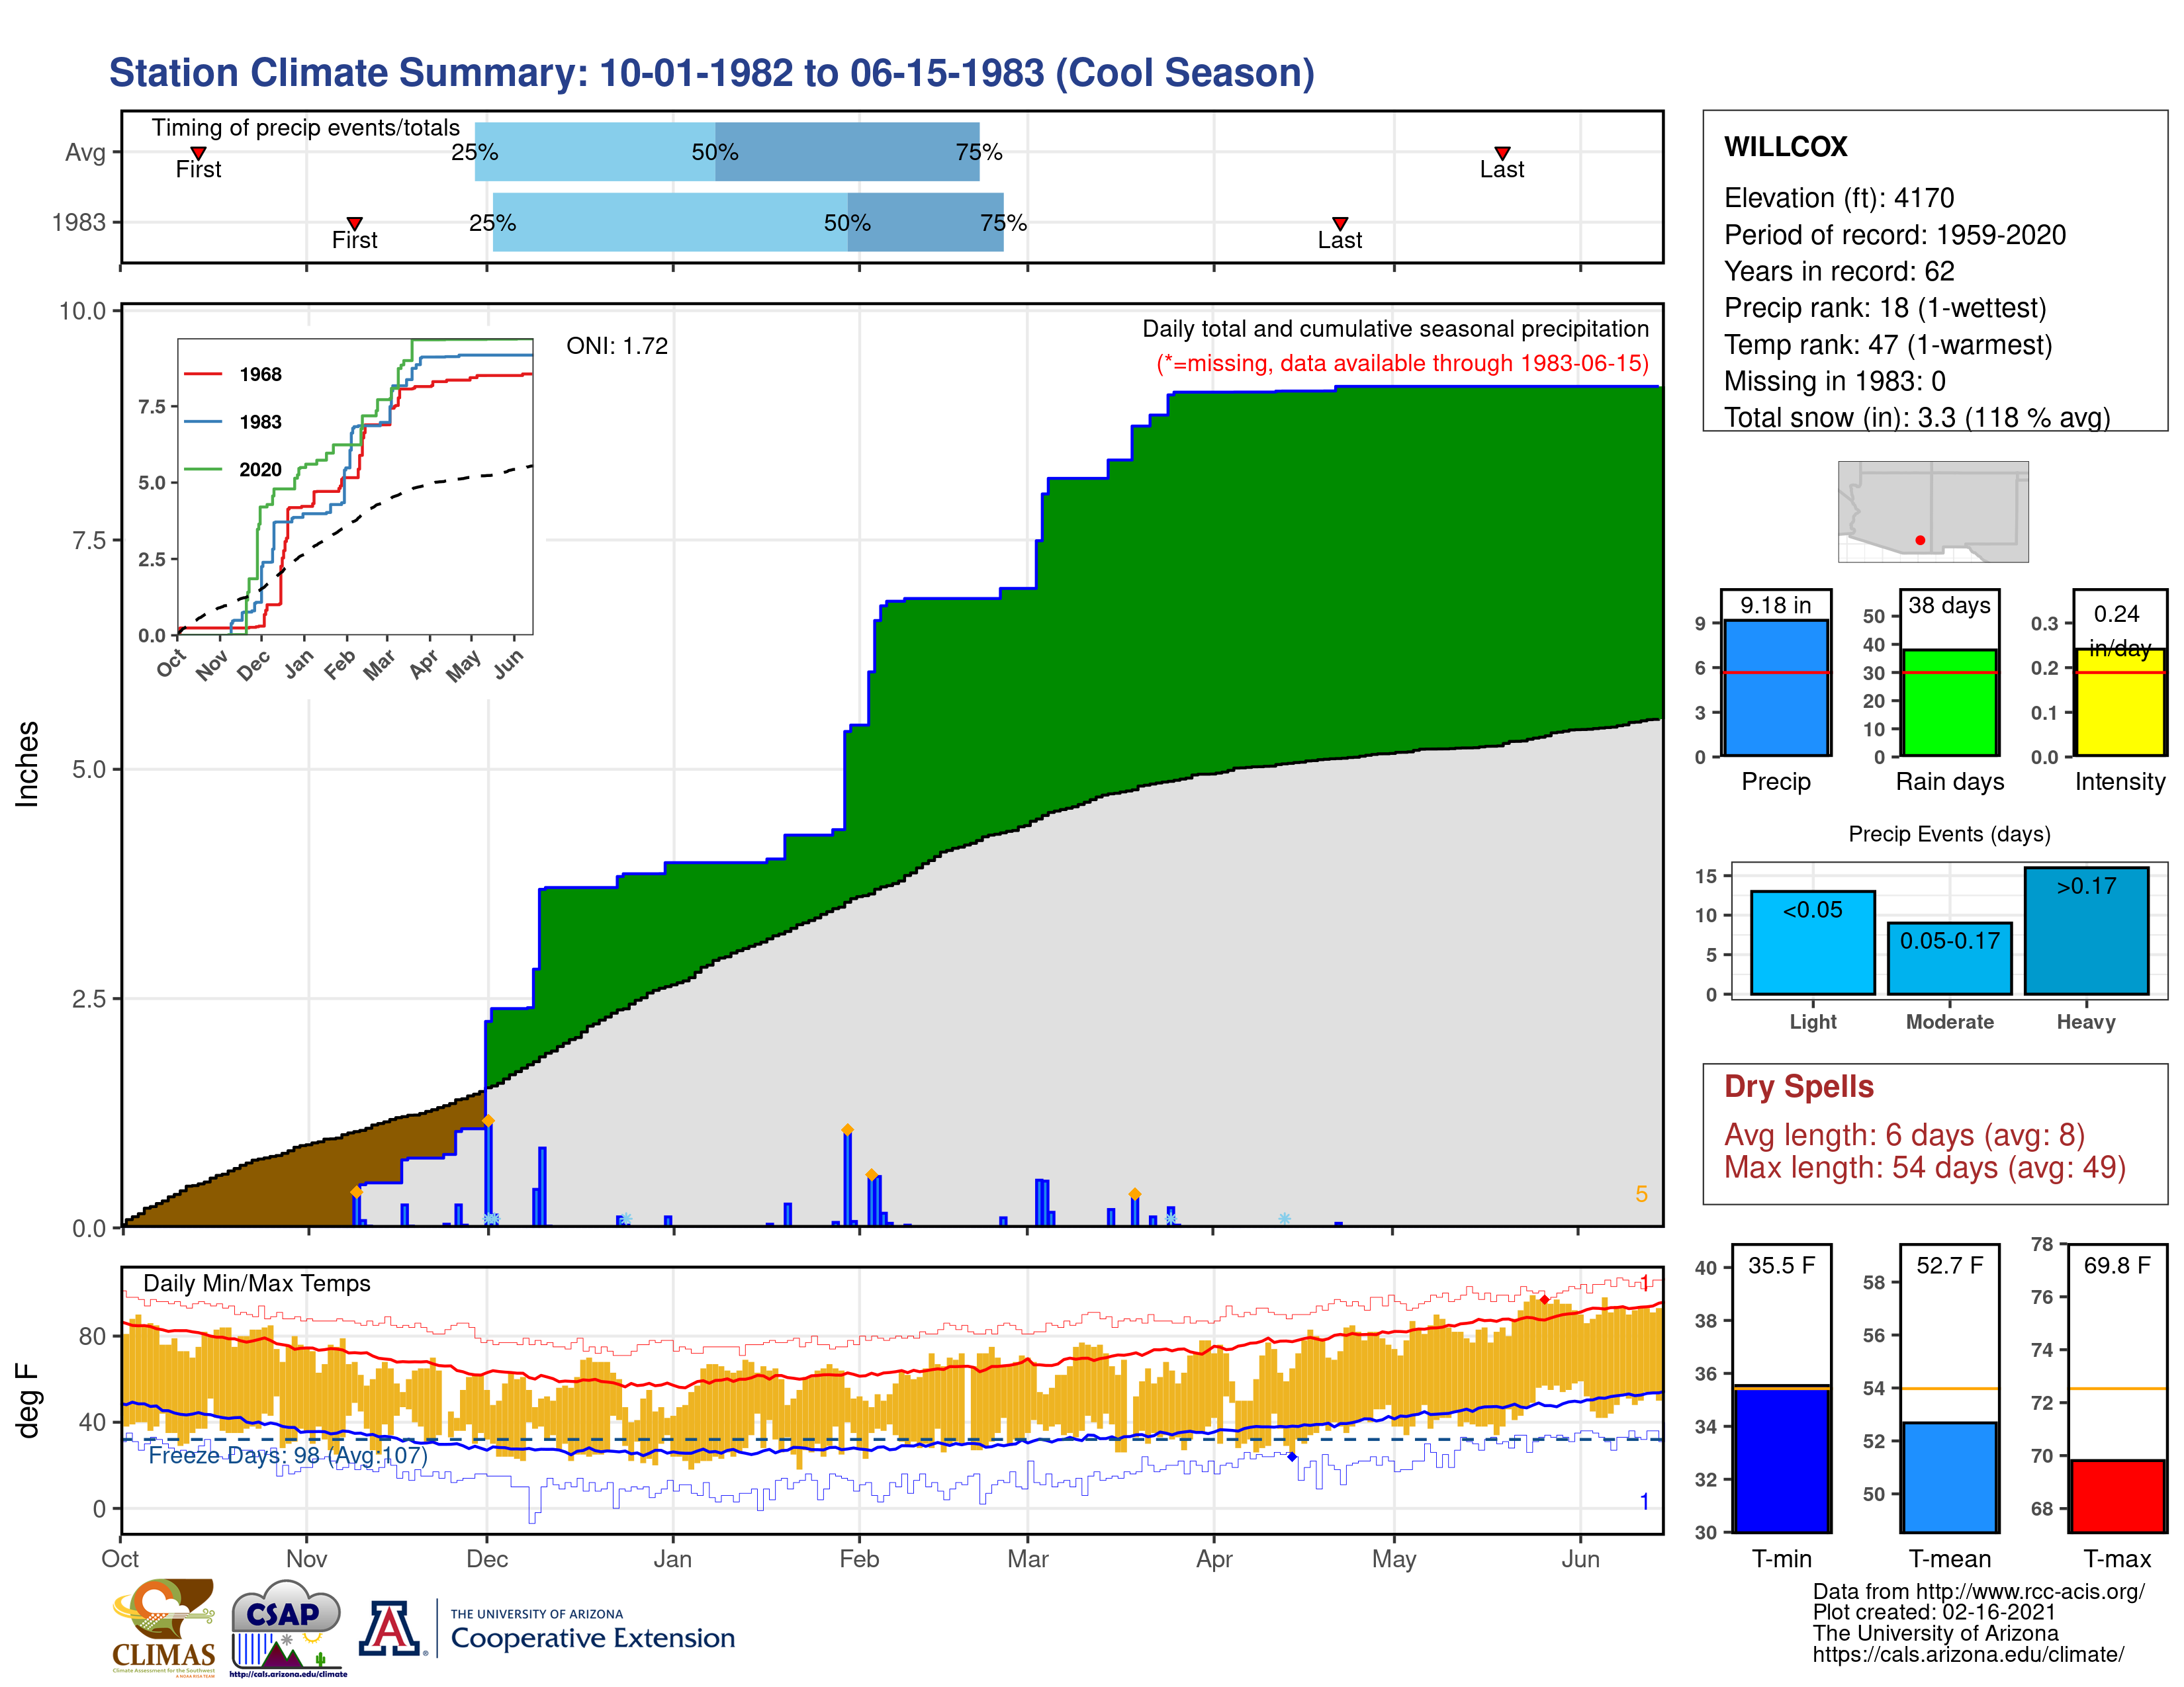Click the Avg row 75% label

click(x=979, y=152)
